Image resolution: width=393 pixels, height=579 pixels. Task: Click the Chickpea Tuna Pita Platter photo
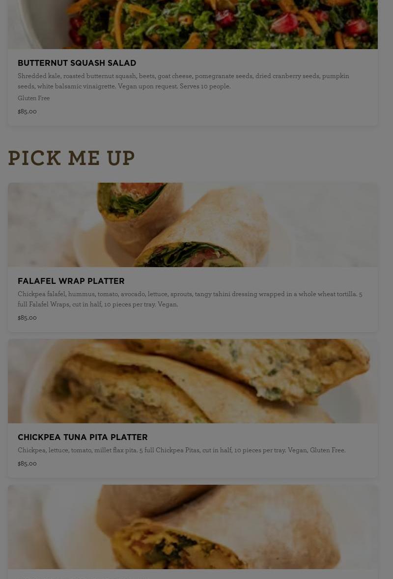[x=193, y=381]
